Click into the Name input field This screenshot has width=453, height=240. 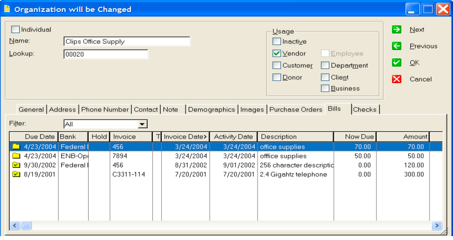(126, 42)
